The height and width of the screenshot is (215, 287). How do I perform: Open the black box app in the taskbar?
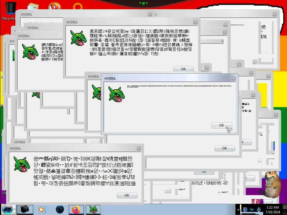(25, 210)
